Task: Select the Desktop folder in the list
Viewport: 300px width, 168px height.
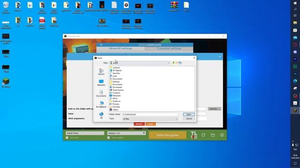Action: coord(114,82)
